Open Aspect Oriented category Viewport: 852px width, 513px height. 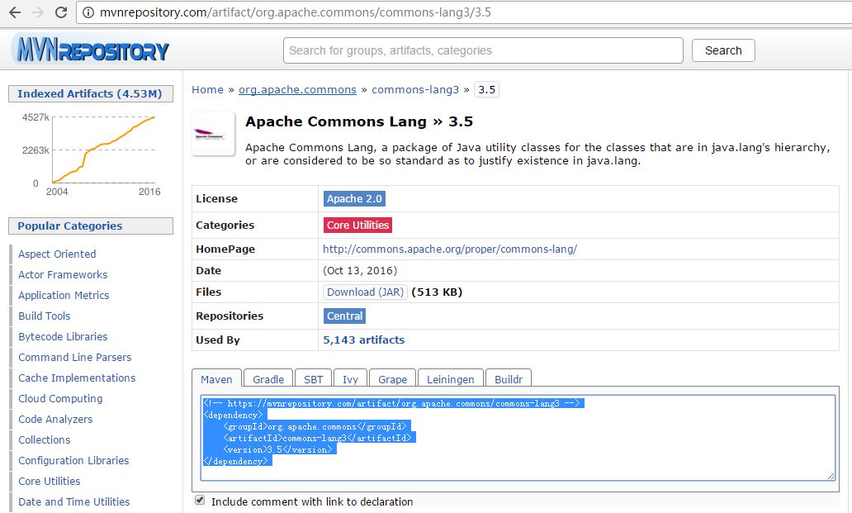click(57, 254)
